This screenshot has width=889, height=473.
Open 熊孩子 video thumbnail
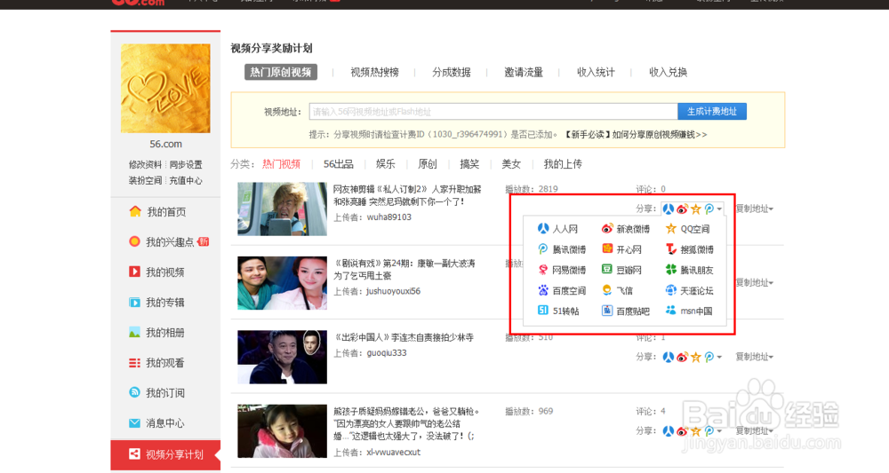[283, 431]
